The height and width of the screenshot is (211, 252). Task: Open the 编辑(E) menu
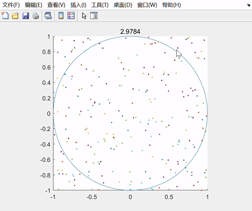point(33,5)
